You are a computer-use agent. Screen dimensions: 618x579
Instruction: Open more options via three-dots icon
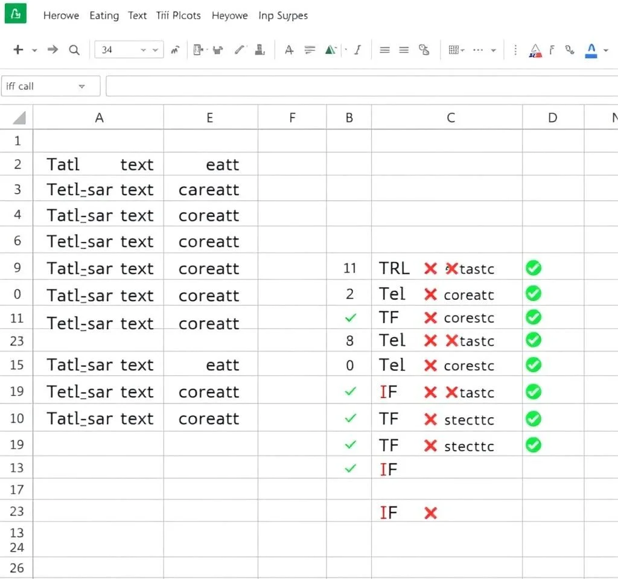tap(479, 50)
